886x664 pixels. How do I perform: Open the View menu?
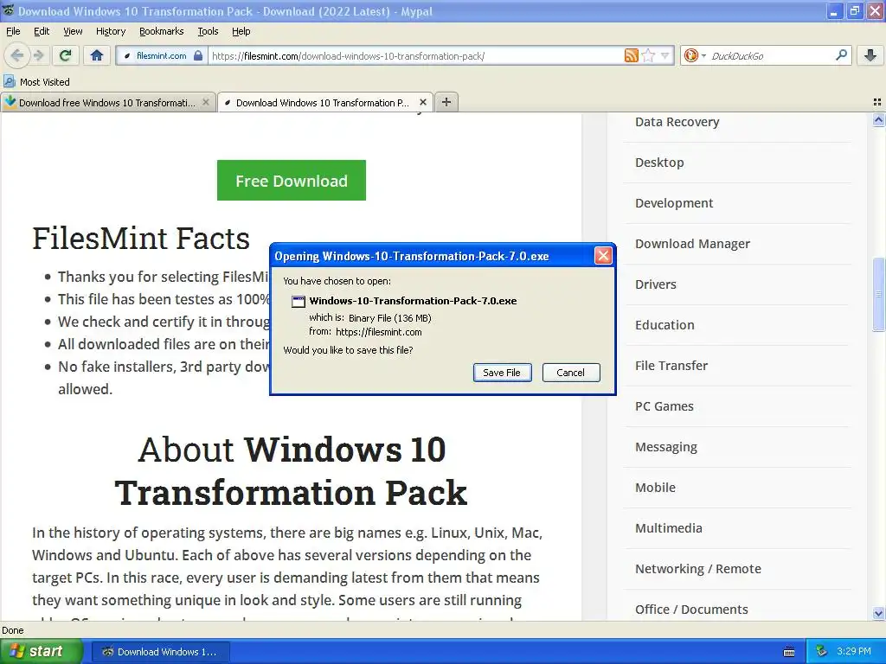pyautogui.click(x=73, y=31)
